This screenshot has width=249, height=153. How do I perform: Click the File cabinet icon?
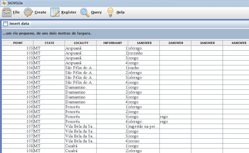pos(6,12)
